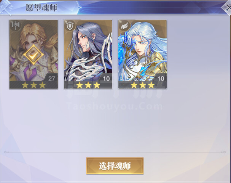Click the number 27 badge on the blond card

51,79
